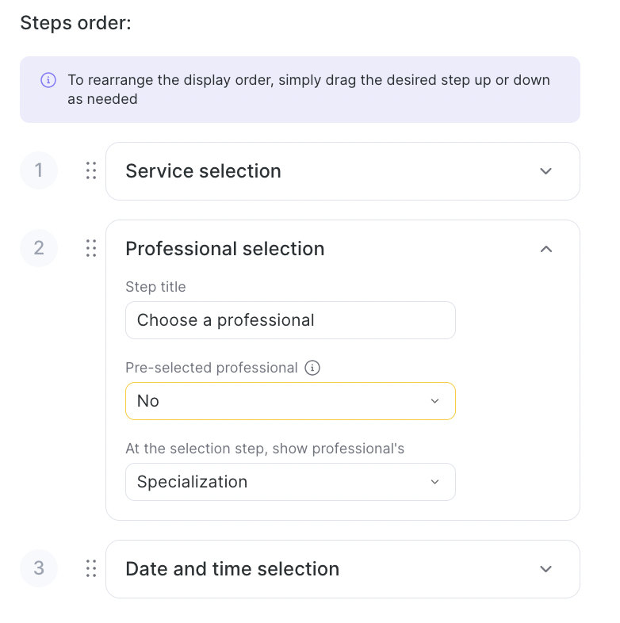Open the Specialization dropdown
Screen dimensions: 620x623
[290, 482]
